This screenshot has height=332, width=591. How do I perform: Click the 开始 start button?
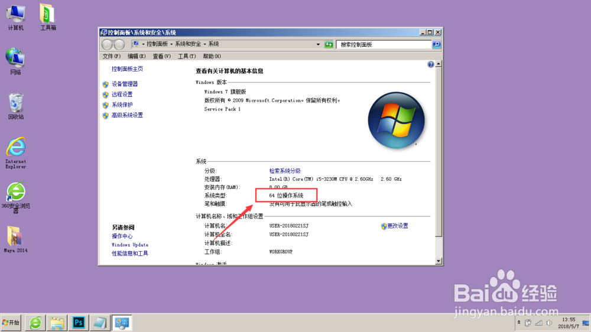tap(11, 323)
